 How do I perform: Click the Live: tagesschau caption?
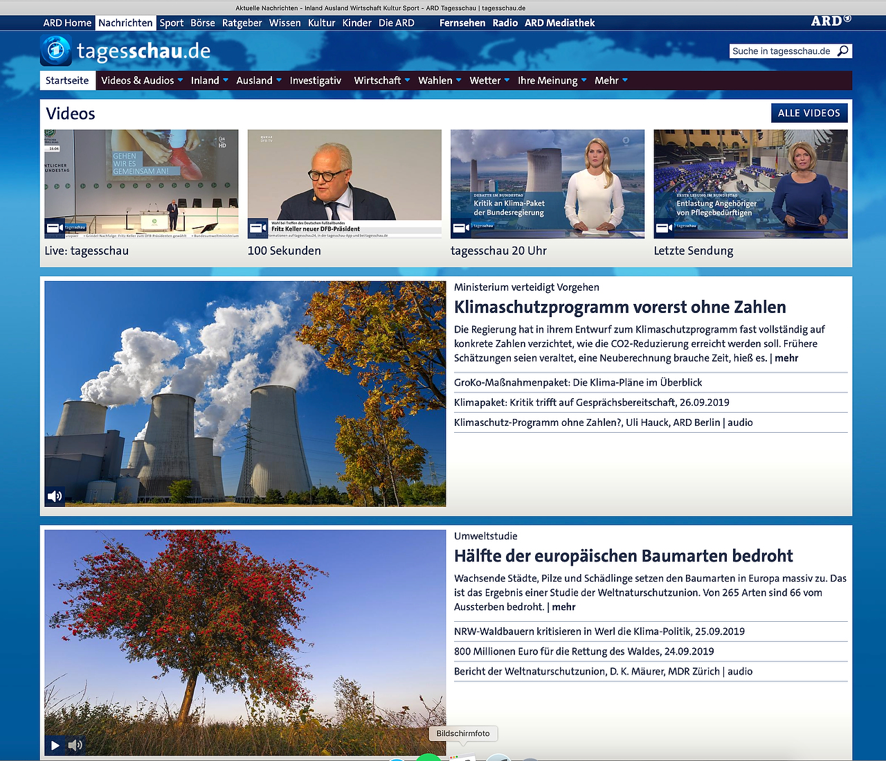tap(87, 251)
